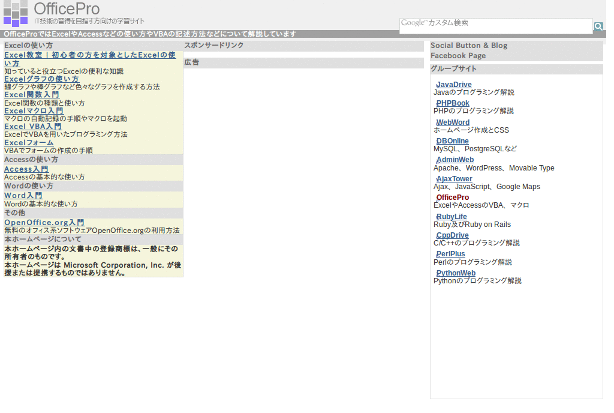This screenshot has width=614, height=413.
Task: Click the Javaのプログラミング解説 description
Action: click(474, 92)
